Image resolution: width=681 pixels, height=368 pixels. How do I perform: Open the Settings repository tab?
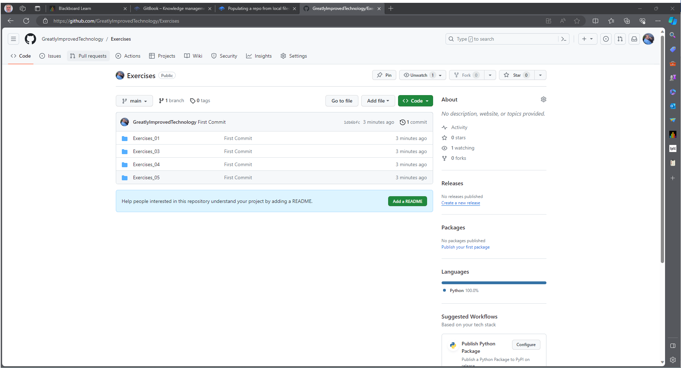(294, 56)
